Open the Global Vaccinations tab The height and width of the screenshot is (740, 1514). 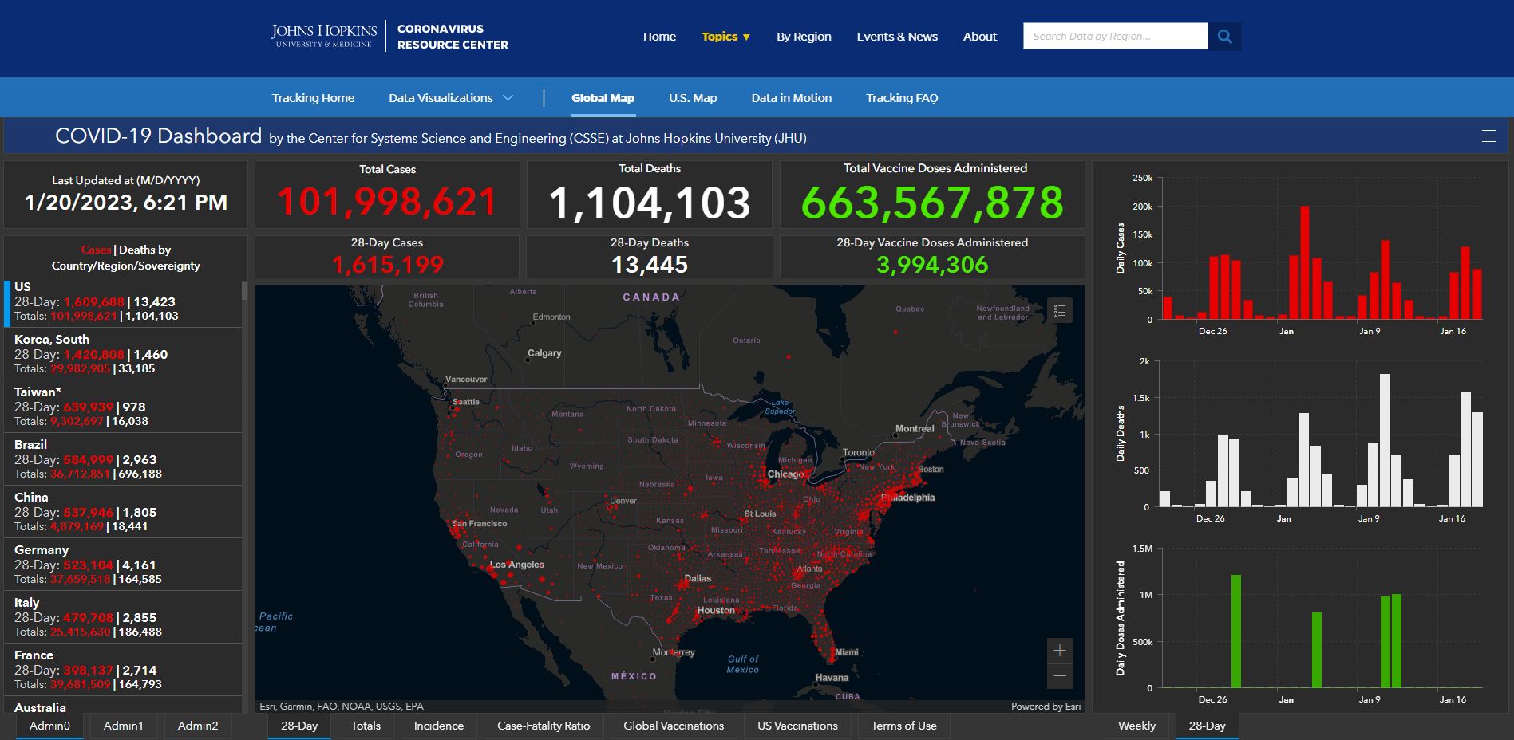674,726
